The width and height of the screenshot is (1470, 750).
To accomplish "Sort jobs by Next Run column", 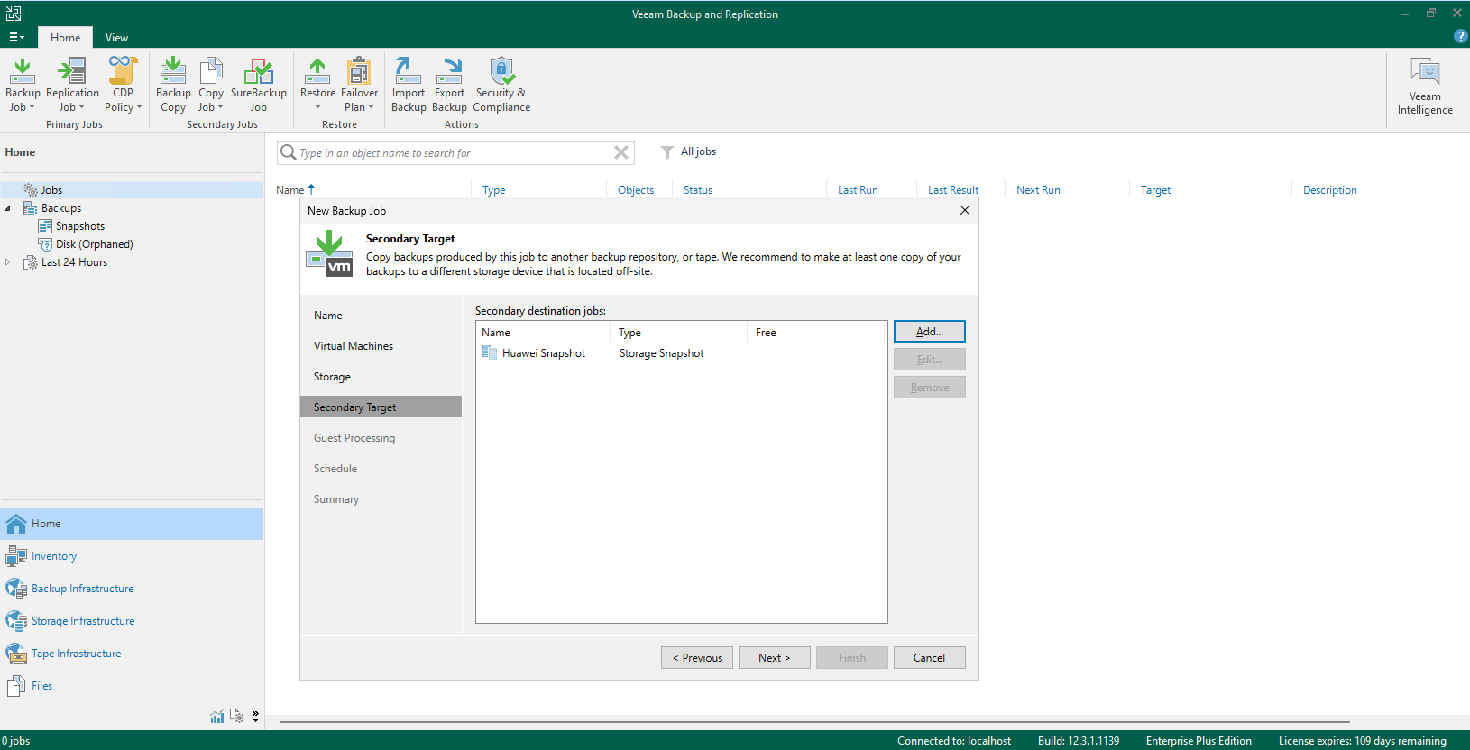I will click(1038, 190).
